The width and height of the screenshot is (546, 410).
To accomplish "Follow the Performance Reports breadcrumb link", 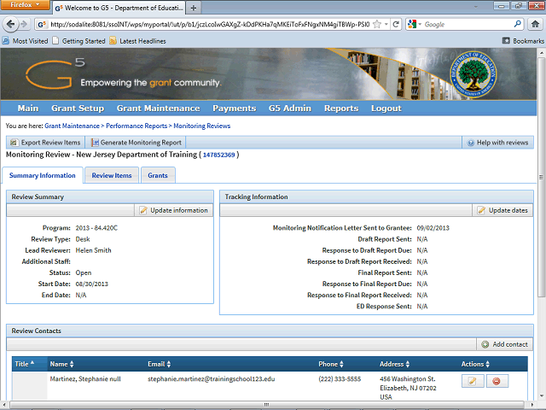I will tap(136, 126).
